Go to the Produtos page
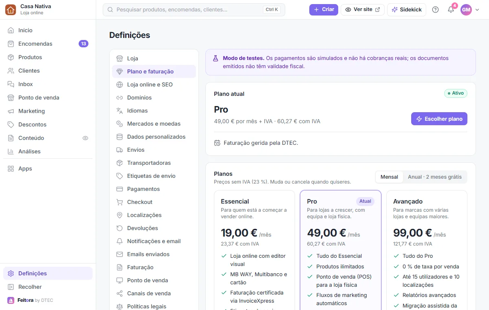The width and height of the screenshot is (489, 310). click(48, 57)
